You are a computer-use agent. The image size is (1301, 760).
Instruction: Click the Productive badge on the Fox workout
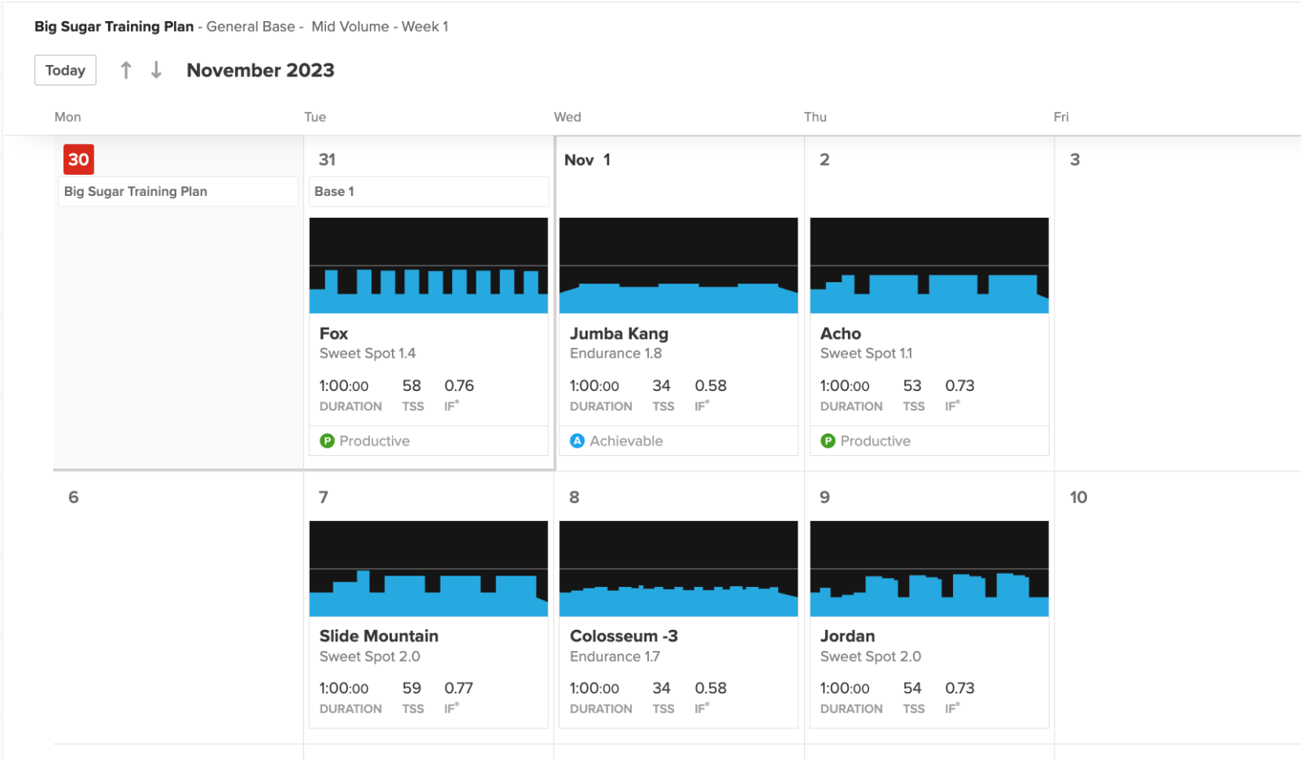click(364, 441)
